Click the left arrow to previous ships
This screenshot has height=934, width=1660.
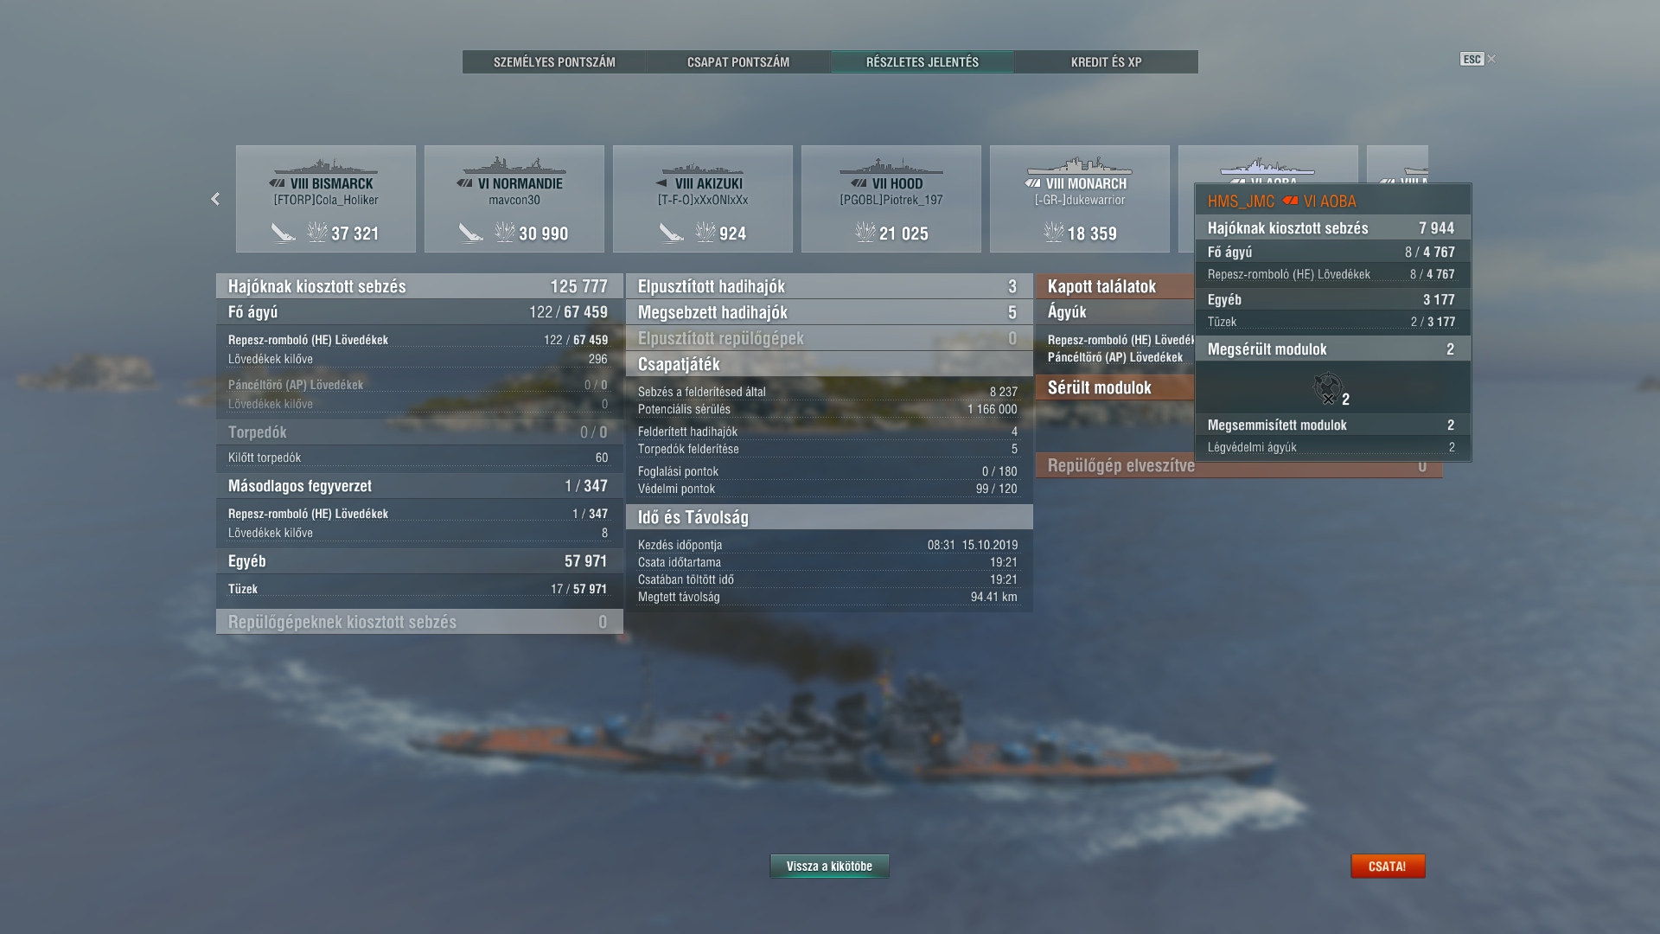tap(215, 199)
